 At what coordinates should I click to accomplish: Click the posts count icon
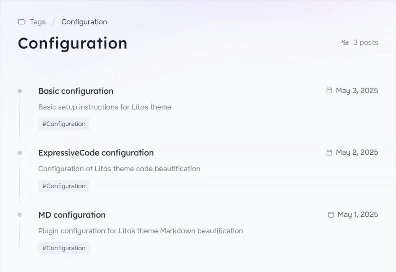[x=345, y=42]
